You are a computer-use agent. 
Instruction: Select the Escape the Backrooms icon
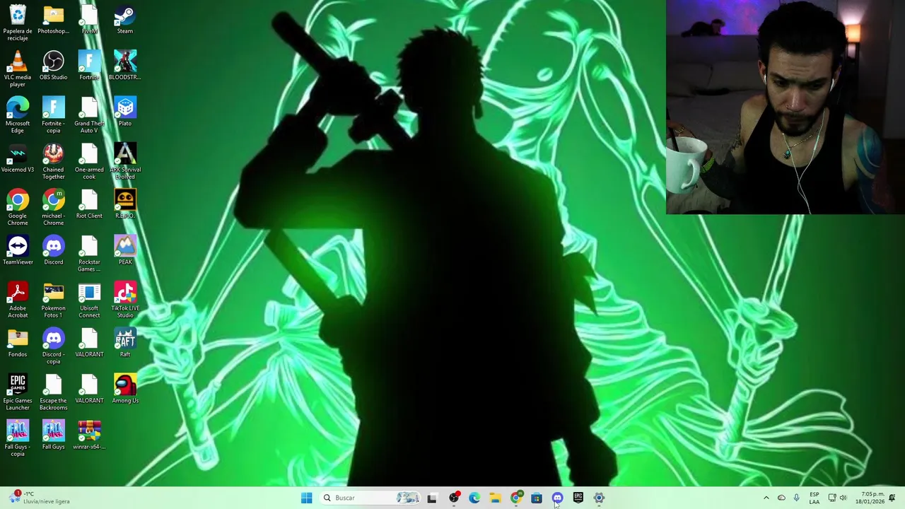point(53,392)
